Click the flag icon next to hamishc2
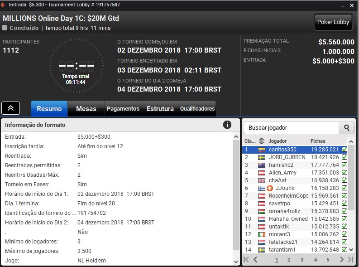This screenshot has height=267, width=359. point(262,165)
